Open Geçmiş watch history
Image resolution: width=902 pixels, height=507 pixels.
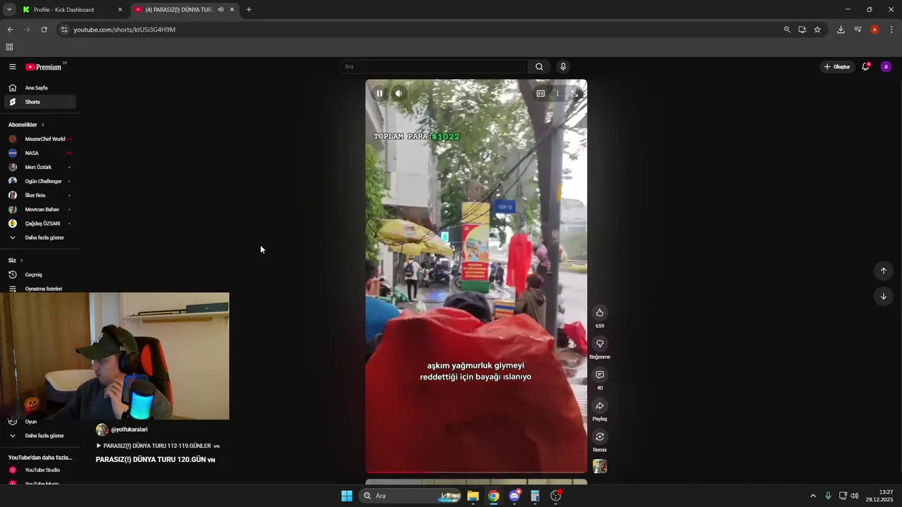coord(39,275)
